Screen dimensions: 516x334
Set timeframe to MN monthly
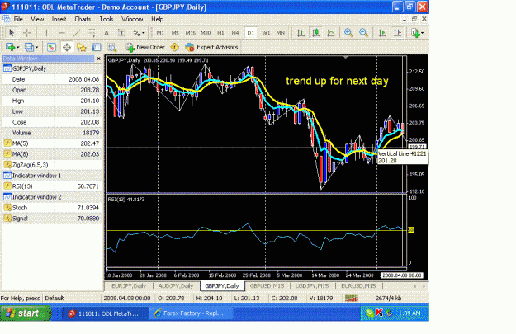pyautogui.click(x=281, y=33)
